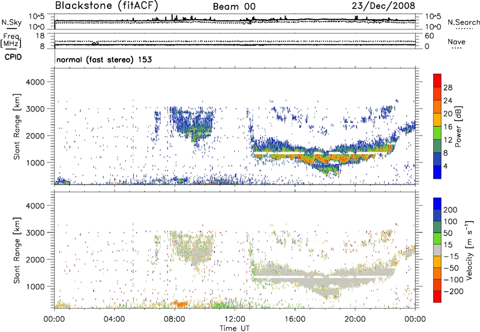Click "2000" on the Power panel range axis
This screenshot has height=332, width=480.
pos(35,136)
